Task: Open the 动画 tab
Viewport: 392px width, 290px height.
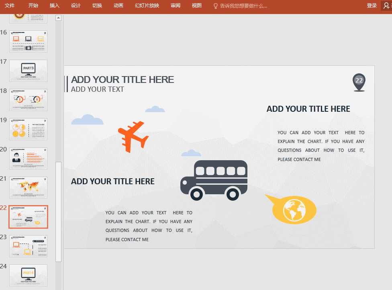Action: [118, 6]
